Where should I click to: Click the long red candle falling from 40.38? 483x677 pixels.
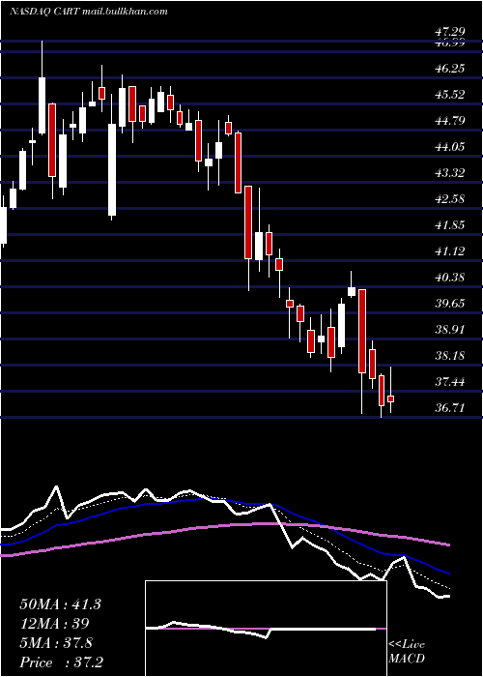(x=362, y=331)
